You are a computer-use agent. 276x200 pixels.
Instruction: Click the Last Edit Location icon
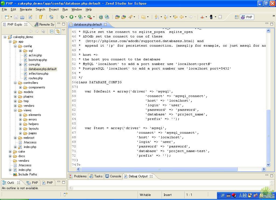click(175, 17)
